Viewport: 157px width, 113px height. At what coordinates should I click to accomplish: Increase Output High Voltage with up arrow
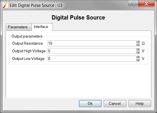click(138, 49)
